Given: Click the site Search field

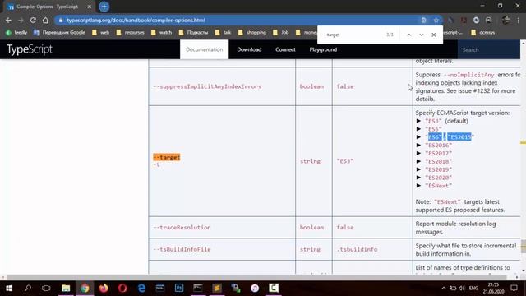Looking at the screenshot, I should pos(489,49).
